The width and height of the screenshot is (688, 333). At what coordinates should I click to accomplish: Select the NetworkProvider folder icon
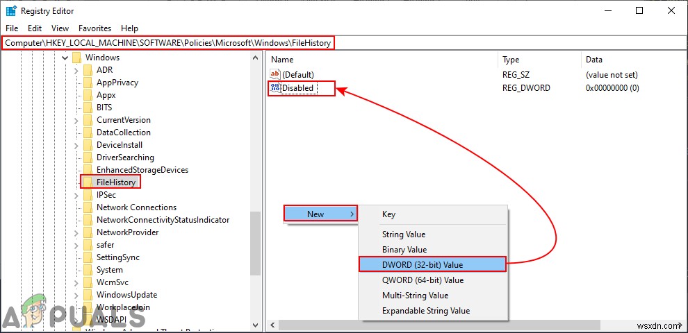coord(88,232)
